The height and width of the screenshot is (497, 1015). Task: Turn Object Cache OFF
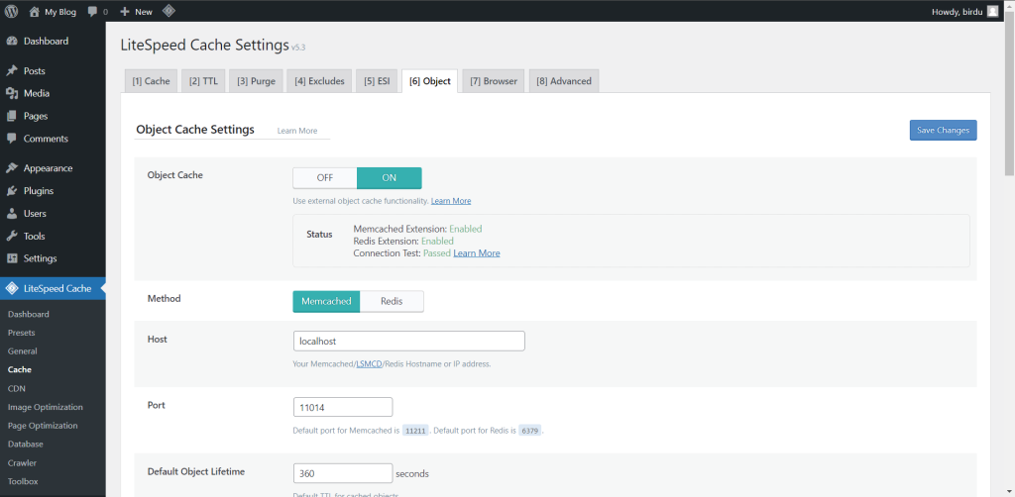pyautogui.click(x=325, y=178)
